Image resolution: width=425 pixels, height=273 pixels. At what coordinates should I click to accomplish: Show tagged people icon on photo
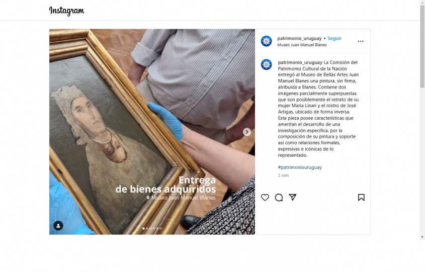(x=58, y=226)
